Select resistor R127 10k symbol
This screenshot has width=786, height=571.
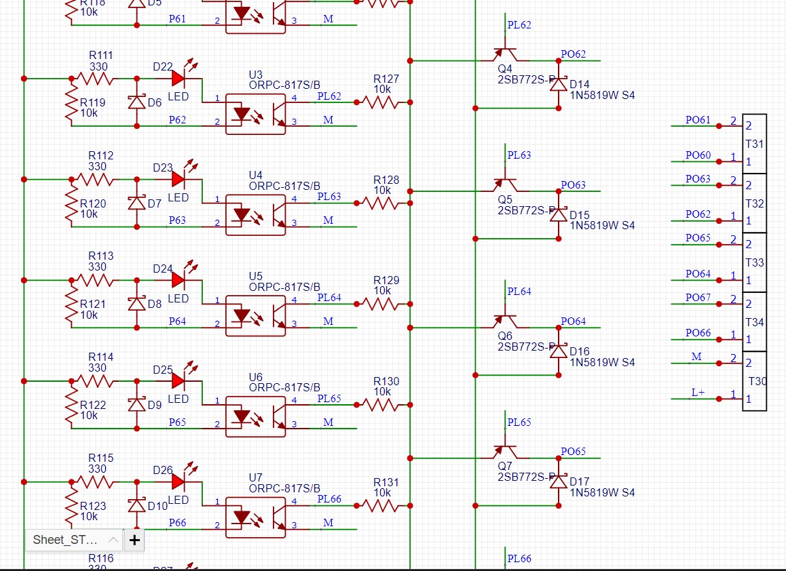382,102
